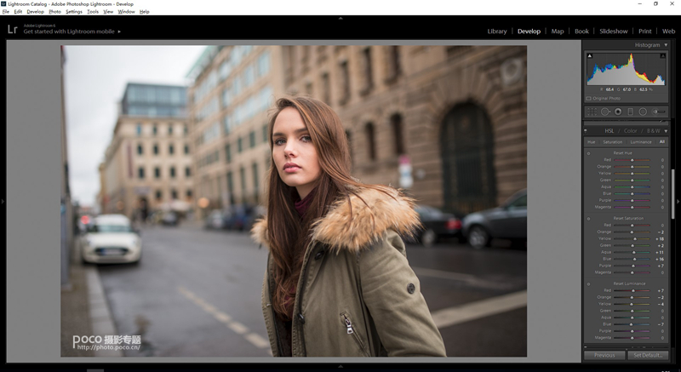
Task: Click the Previous button
Action: 604,355
